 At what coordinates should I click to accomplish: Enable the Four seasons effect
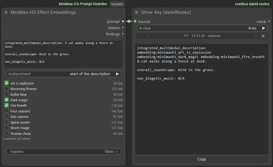[7, 111]
